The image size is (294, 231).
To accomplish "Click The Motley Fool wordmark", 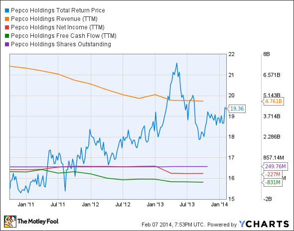I will 38,222.
